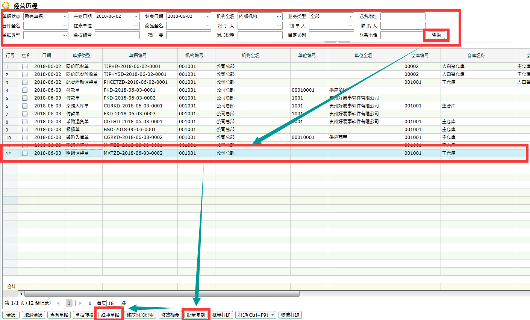Click the 修改摘要 button

[x=170, y=315]
